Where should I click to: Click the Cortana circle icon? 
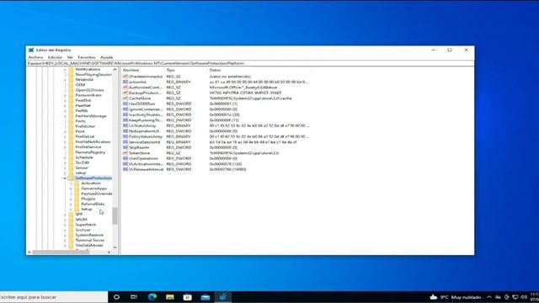click(116, 297)
